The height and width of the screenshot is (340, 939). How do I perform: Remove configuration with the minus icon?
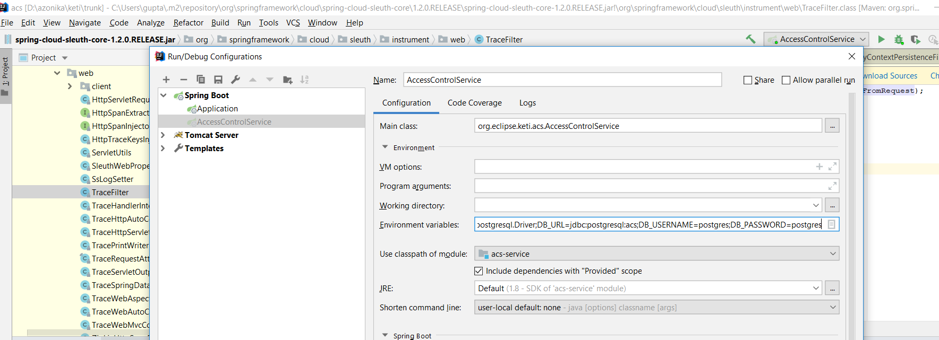click(x=183, y=80)
